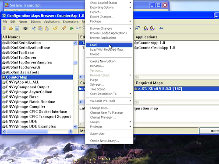Click the Paste clipboard toolbar icon
219x164 pixels.
tap(47, 28)
